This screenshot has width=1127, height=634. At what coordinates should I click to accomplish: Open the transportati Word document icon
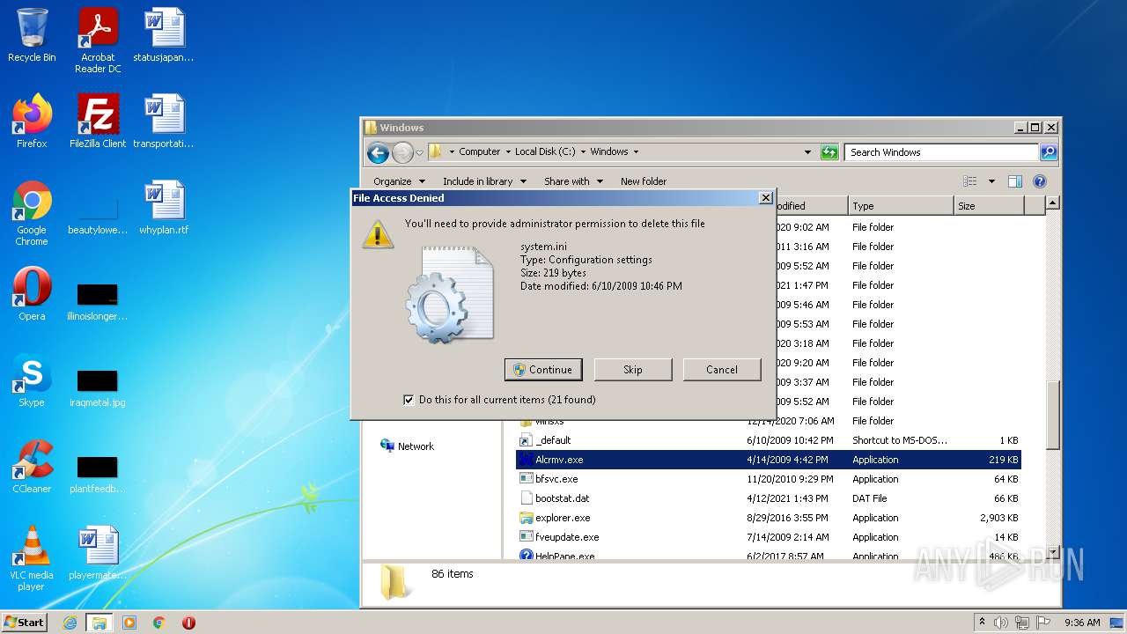(164, 121)
